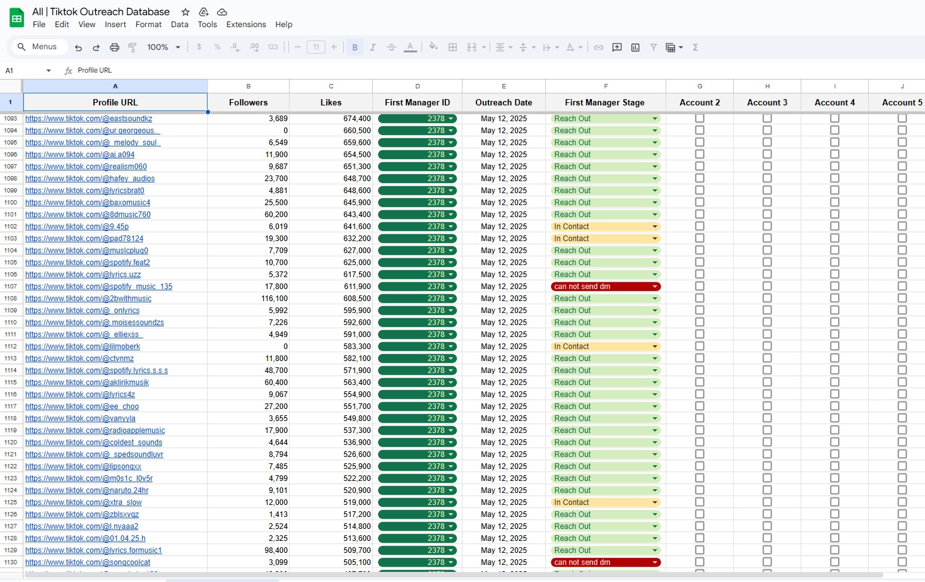Star the Tiktok Outreach Database document
Viewport: 925px width, 582px height.
(186, 12)
